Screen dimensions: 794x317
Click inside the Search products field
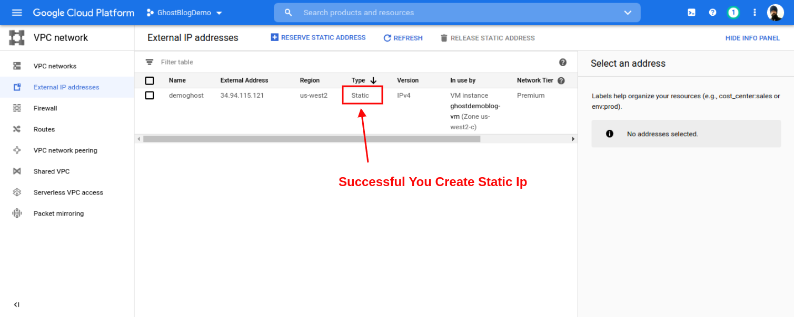[369, 12]
